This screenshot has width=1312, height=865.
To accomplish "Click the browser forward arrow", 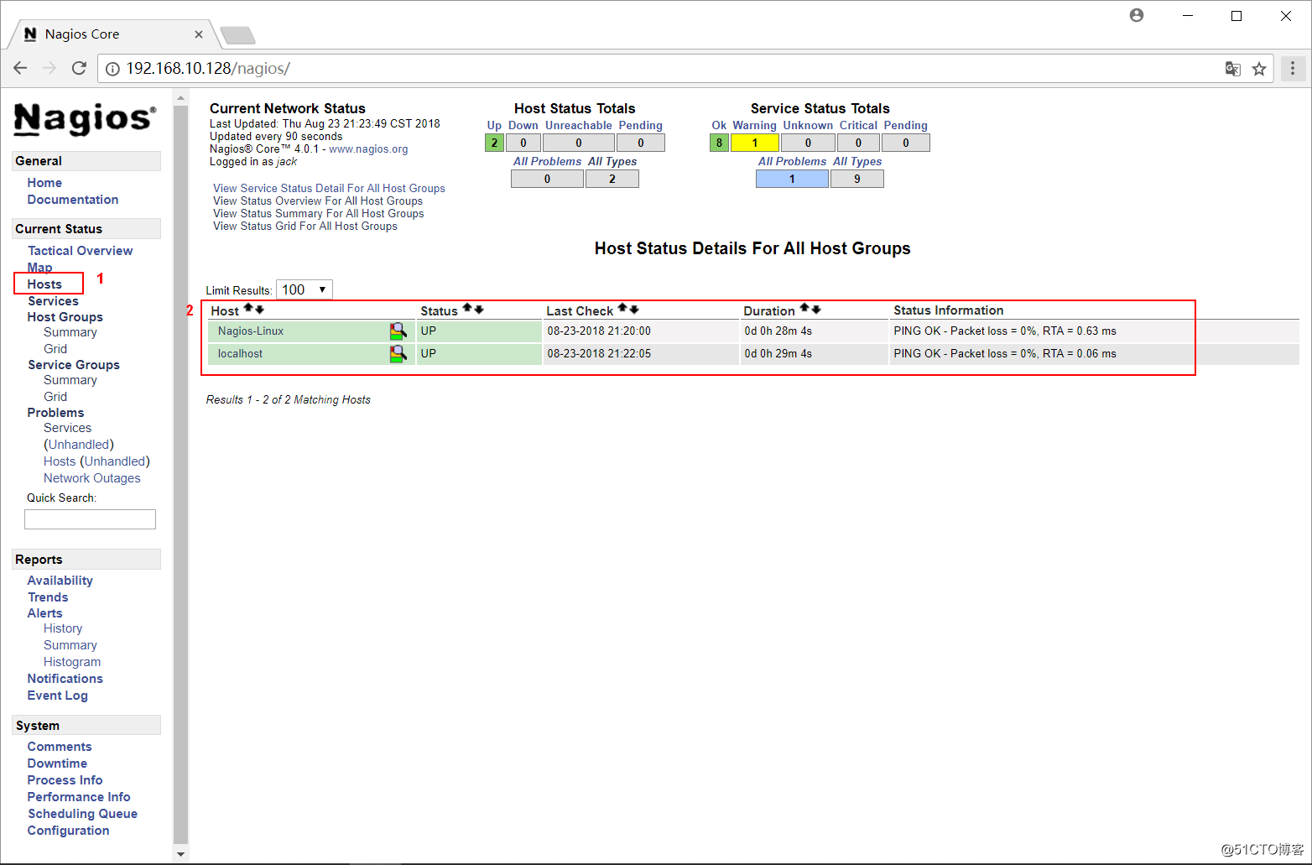I will [49, 68].
